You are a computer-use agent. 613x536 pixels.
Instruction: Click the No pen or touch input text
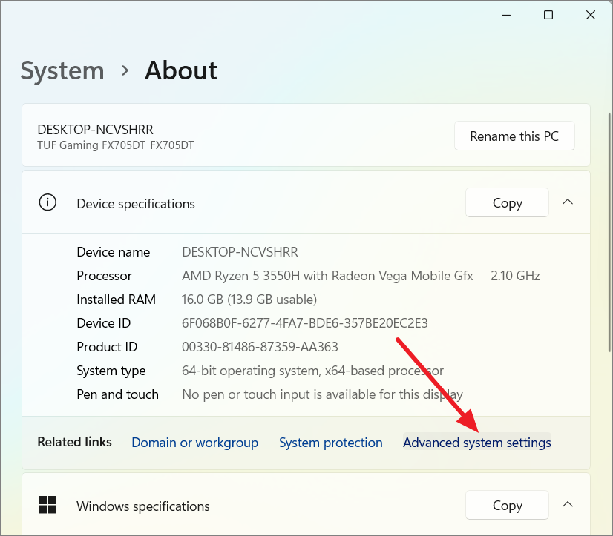(322, 394)
